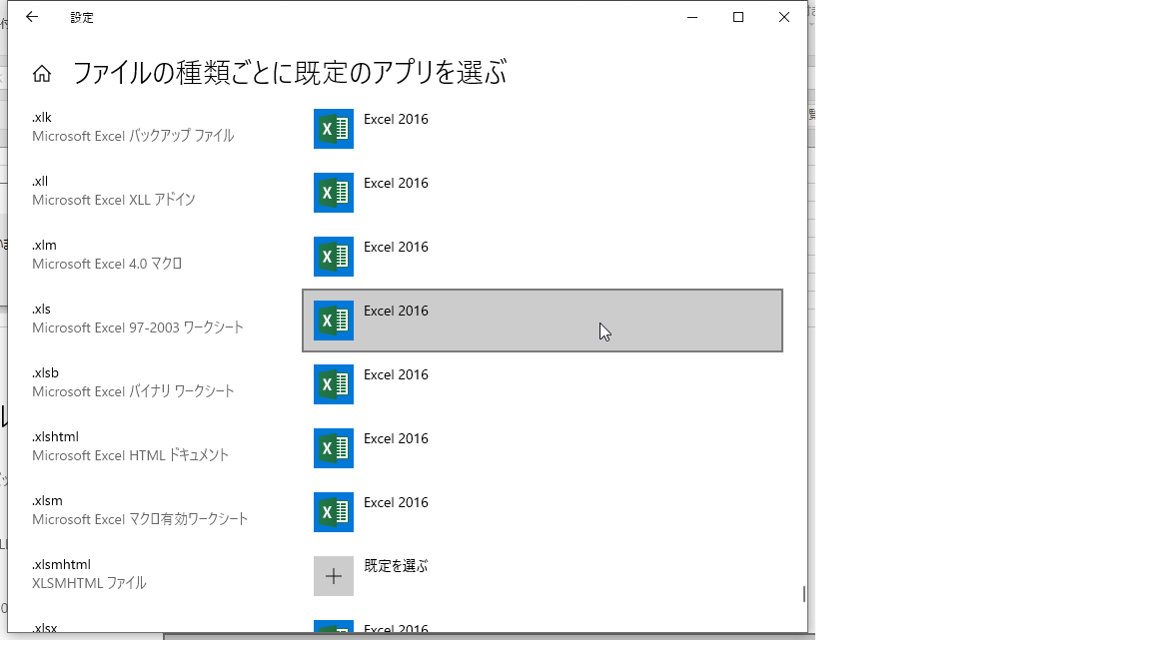Screen dimensions: 1151x647
Task: Click Microsoft Excel バックアップ ファイル description
Action: [x=133, y=136]
